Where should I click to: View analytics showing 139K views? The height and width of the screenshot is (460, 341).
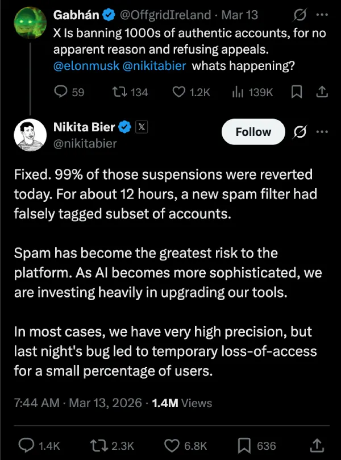pyautogui.click(x=239, y=92)
